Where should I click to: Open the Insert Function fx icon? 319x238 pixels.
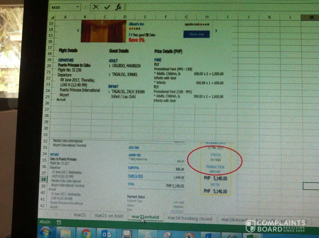coord(118,7)
